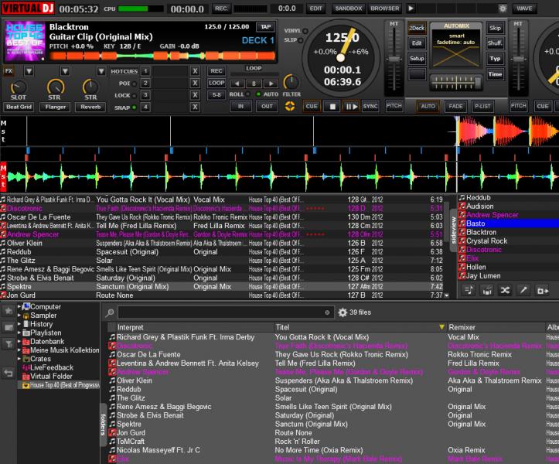The height and width of the screenshot is (464, 559).
Task: Click the pencil edit icon below sideview
Action: 523,290
